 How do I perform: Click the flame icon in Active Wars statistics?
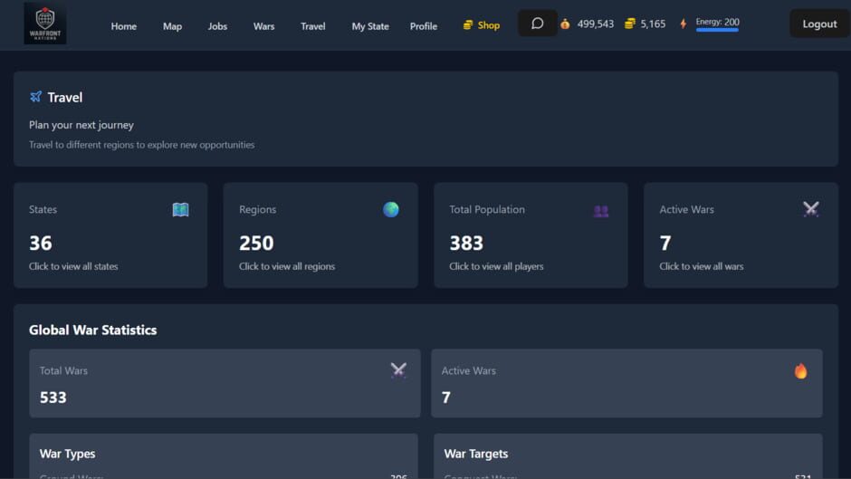point(800,370)
